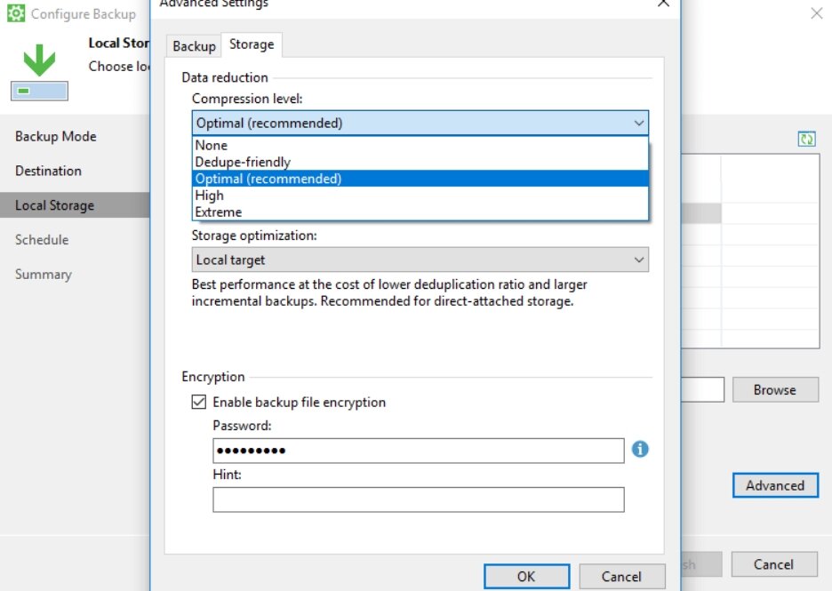The height and width of the screenshot is (591, 832).
Task: Choose Extreme compression level
Action: pyautogui.click(x=420, y=212)
